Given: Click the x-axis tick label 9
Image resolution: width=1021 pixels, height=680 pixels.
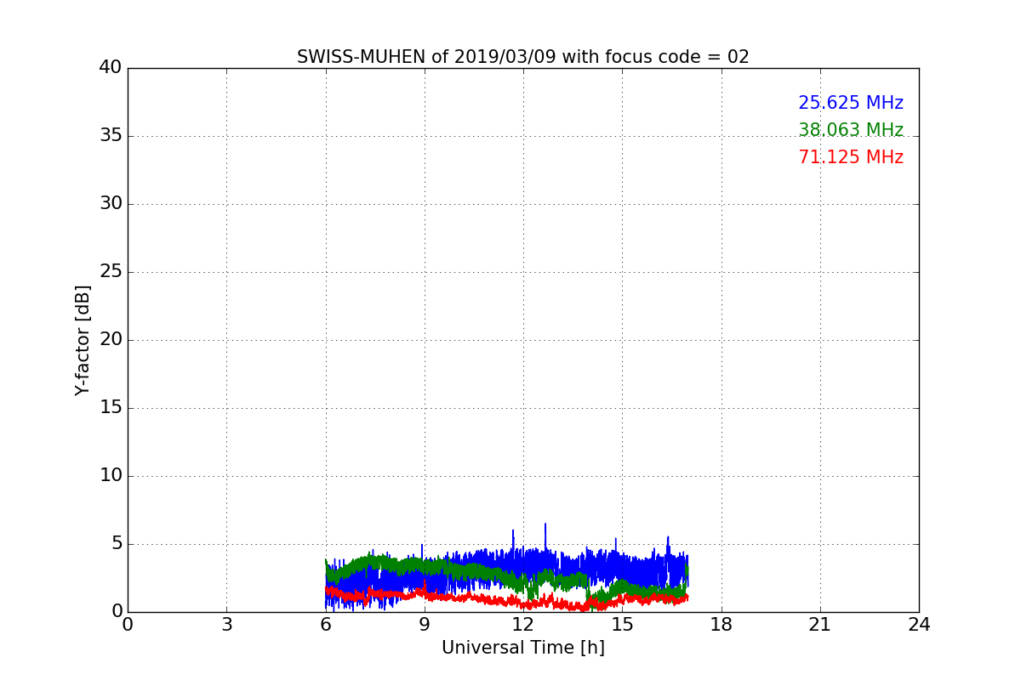Looking at the screenshot, I should tap(425, 625).
